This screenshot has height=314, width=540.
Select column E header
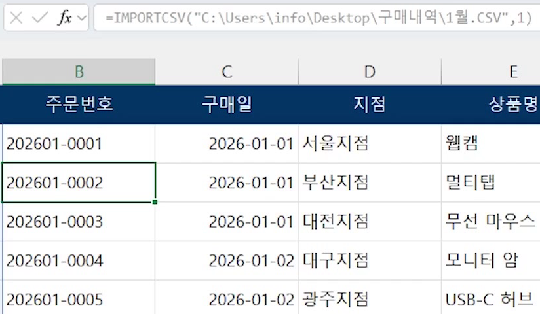coord(491,71)
